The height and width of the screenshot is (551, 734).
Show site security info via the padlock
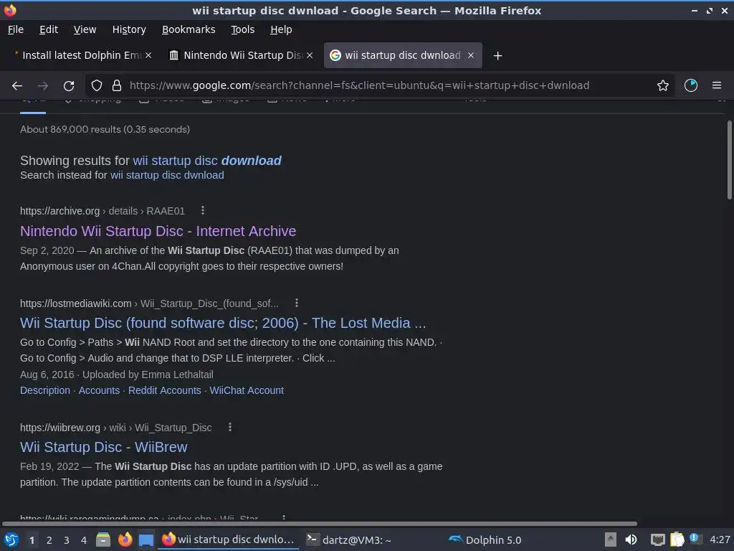tap(117, 86)
